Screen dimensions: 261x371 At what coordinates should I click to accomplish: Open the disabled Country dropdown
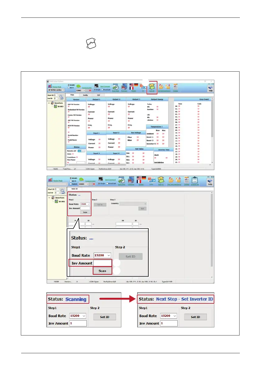(x=133, y=203)
